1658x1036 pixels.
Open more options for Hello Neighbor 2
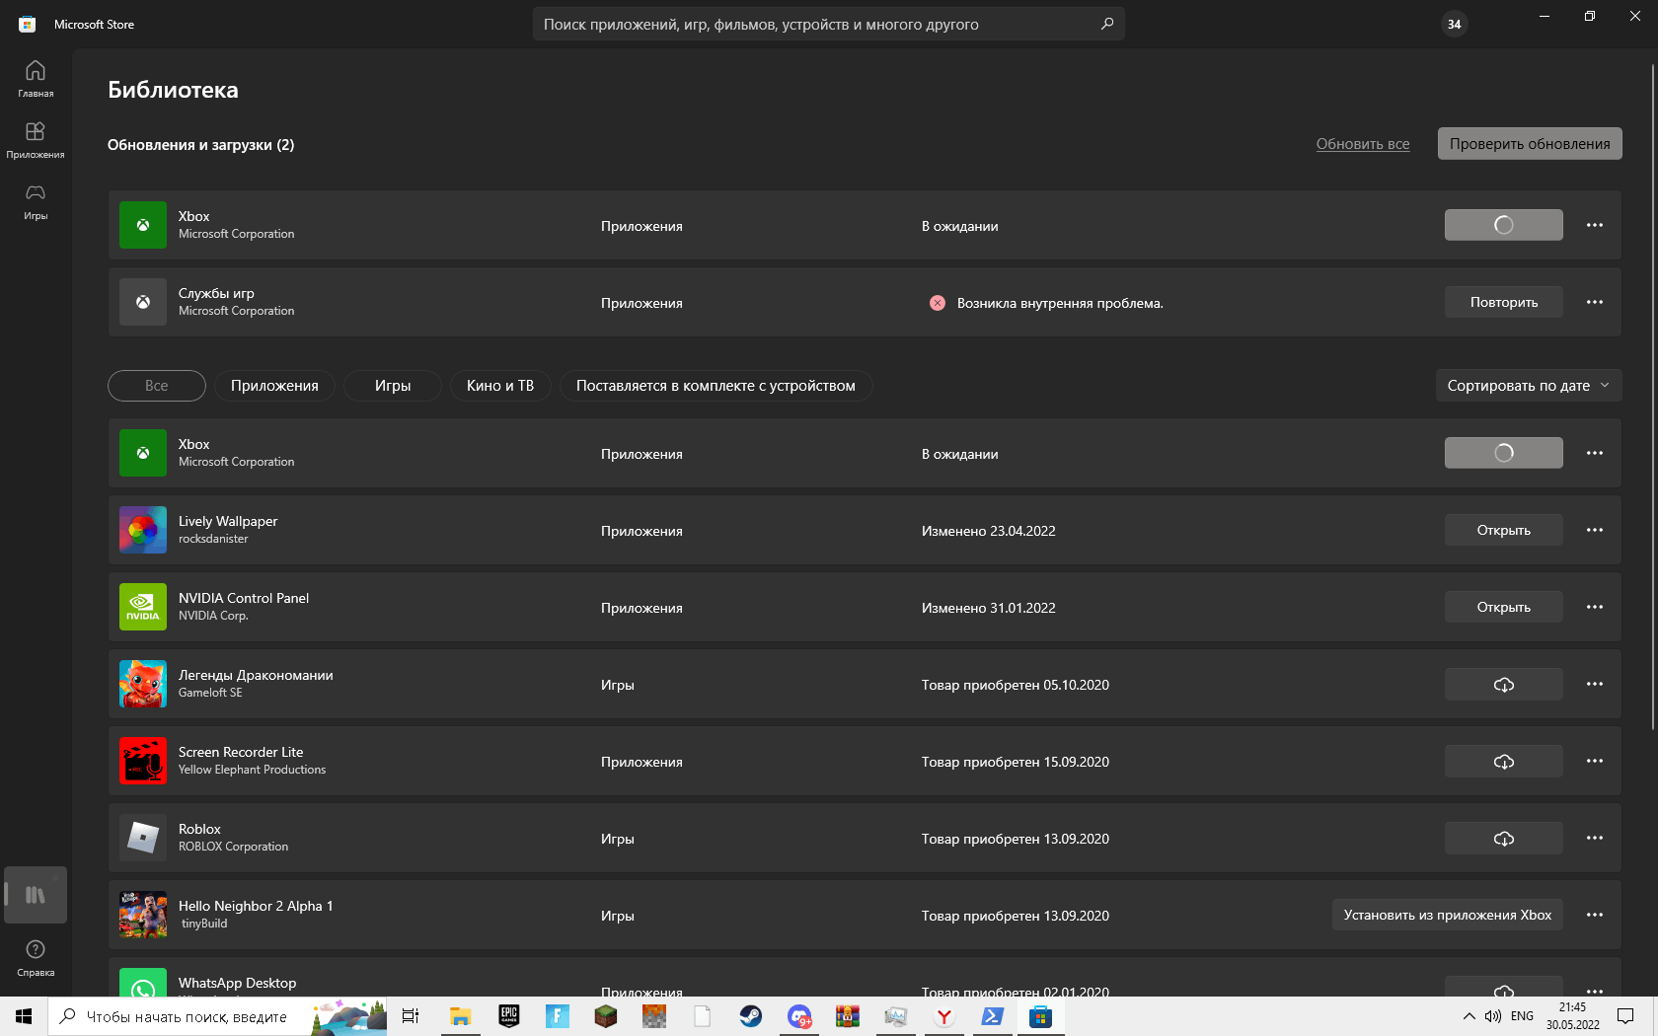(1595, 915)
